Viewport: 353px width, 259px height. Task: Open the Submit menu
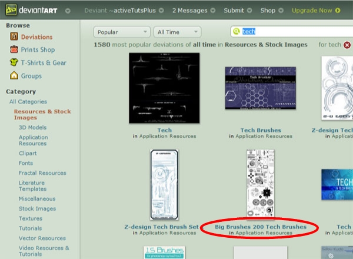[234, 11]
